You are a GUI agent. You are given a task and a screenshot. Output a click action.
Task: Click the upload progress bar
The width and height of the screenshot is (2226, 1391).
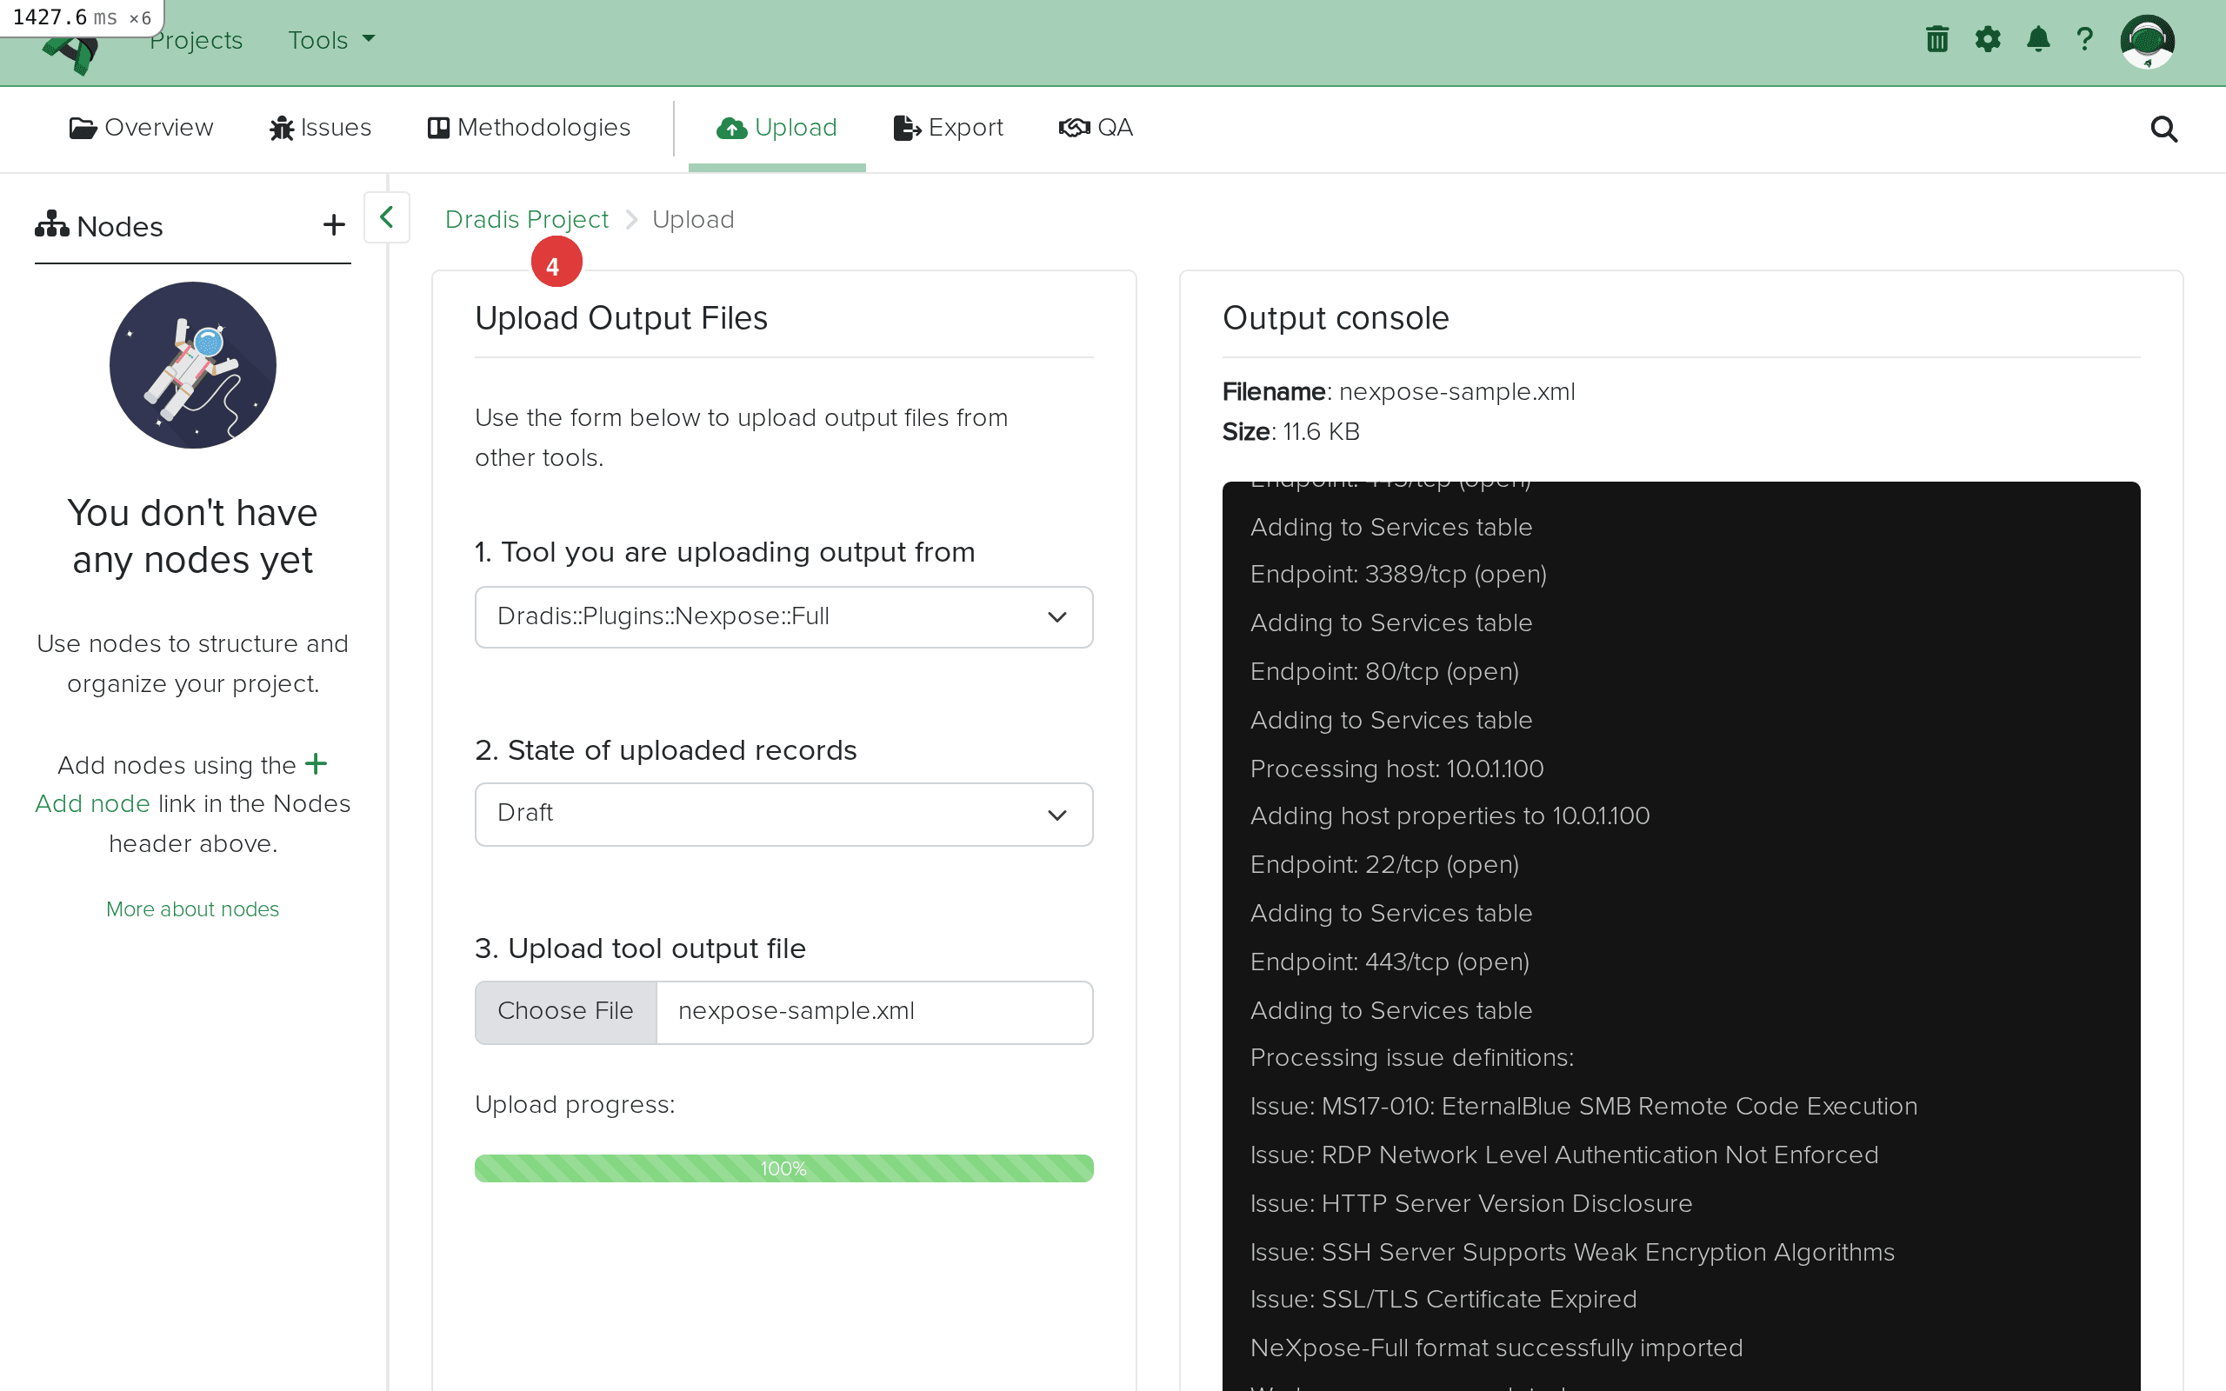pyautogui.click(x=783, y=1168)
